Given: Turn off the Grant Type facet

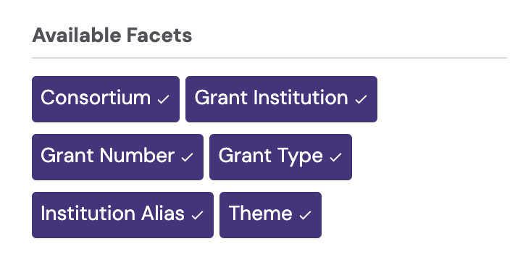Looking at the screenshot, I should pyautogui.click(x=280, y=157).
